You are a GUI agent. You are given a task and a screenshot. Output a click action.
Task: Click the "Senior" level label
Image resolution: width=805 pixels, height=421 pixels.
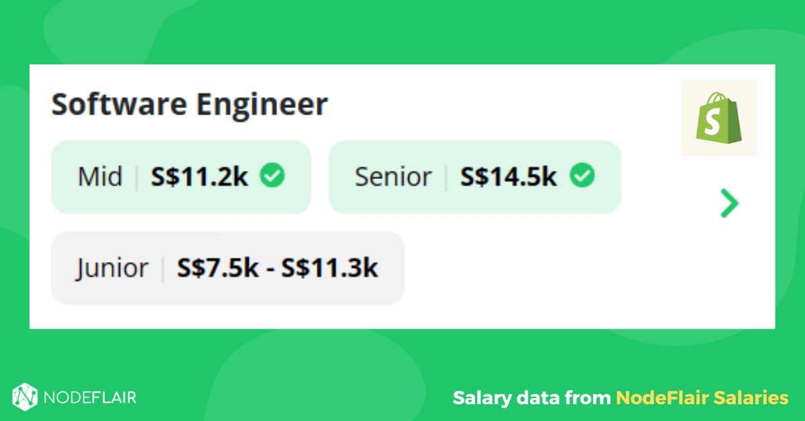(x=393, y=177)
